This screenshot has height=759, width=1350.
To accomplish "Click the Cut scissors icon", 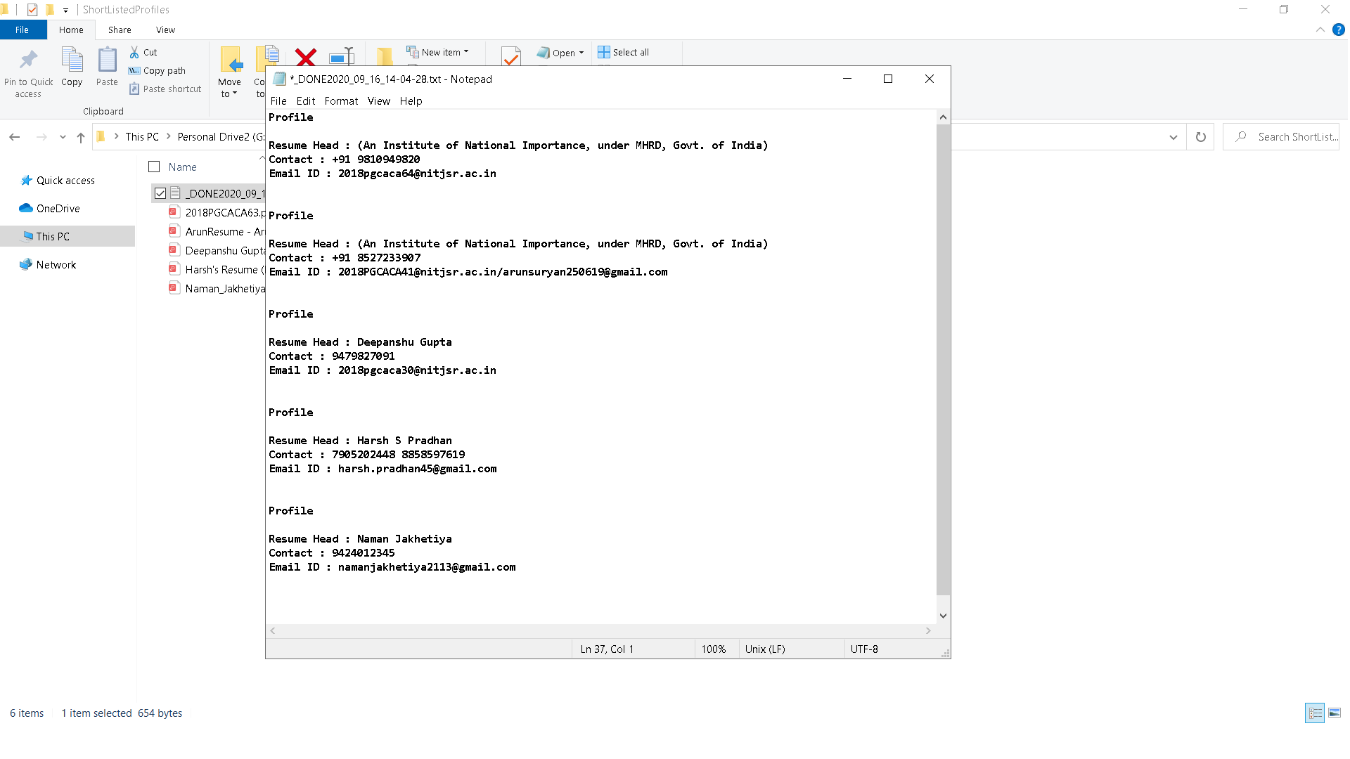I will 134,52.
